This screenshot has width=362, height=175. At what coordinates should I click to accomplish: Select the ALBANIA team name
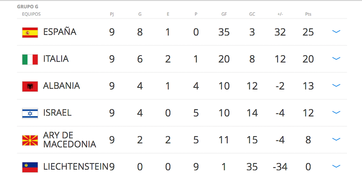(61, 86)
